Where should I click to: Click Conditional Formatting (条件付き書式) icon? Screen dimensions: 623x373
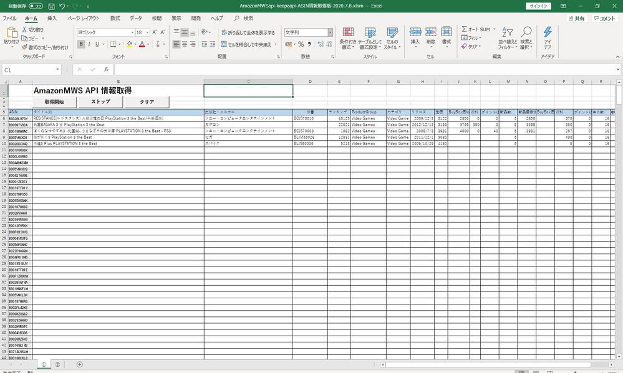click(x=348, y=32)
